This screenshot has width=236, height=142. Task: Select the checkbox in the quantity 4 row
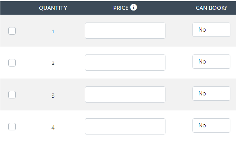[x=12, y=127]
